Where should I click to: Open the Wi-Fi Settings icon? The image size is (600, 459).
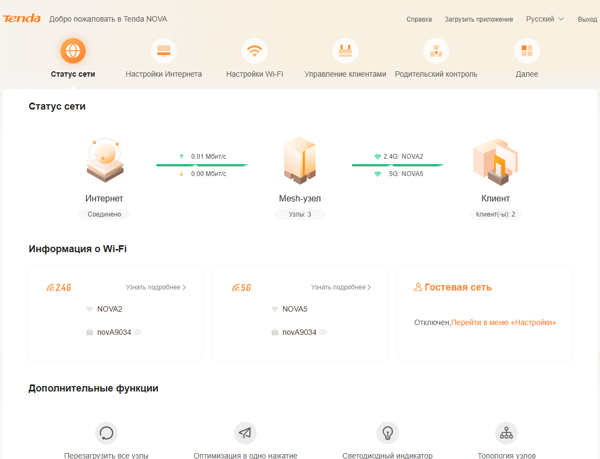(255, 51)
